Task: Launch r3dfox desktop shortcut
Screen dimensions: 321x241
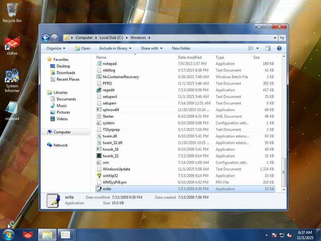Action: coord(12,46)
